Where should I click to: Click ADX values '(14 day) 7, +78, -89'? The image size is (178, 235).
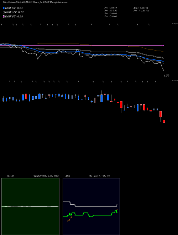[99, 176]
